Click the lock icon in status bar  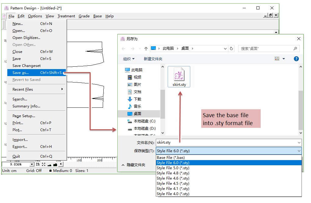point(50,171)
